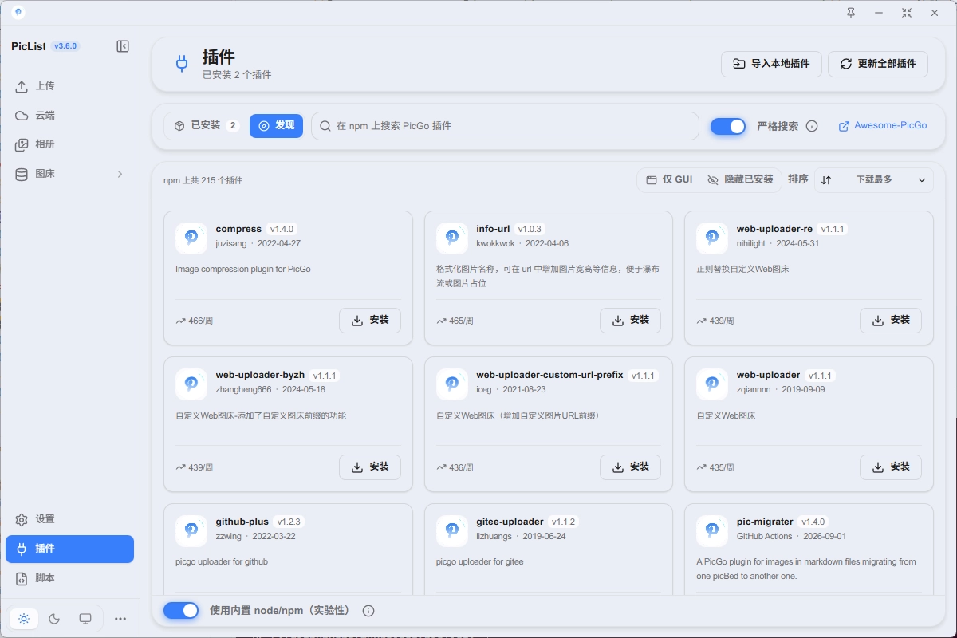This screenshot has height=638, width=957.
Task: Toggle the 仅 GUI filter
Action: pyautogui.click(x=669, y=180)
